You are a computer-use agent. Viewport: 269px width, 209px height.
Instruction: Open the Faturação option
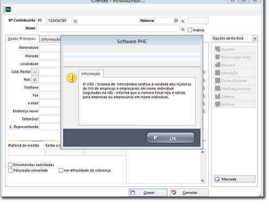coord(235,73)
